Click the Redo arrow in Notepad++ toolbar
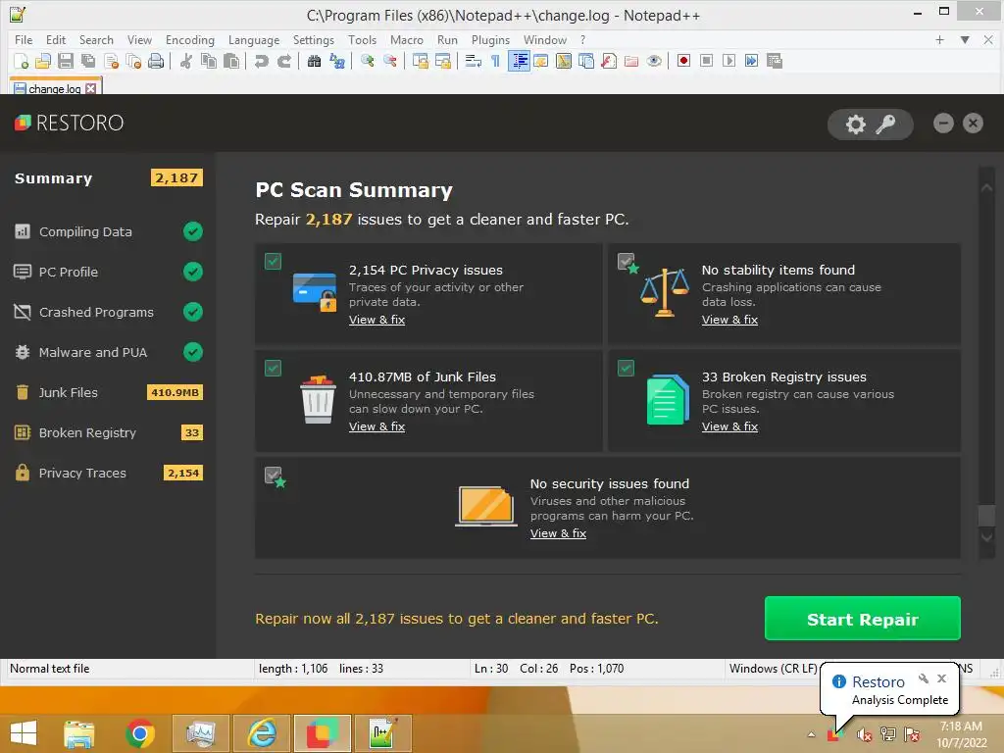 point(283,61)
